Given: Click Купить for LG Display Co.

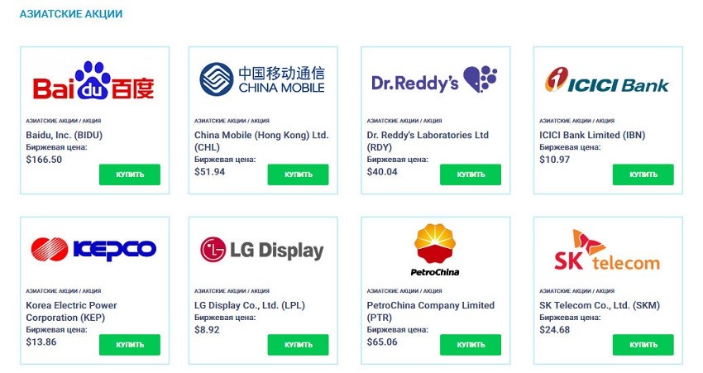Looking at the screenshot, I should tap(298, 345).
